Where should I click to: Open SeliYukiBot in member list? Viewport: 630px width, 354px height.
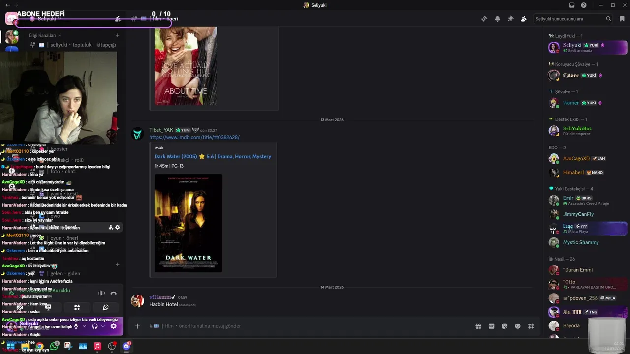(x=587, y=131)
